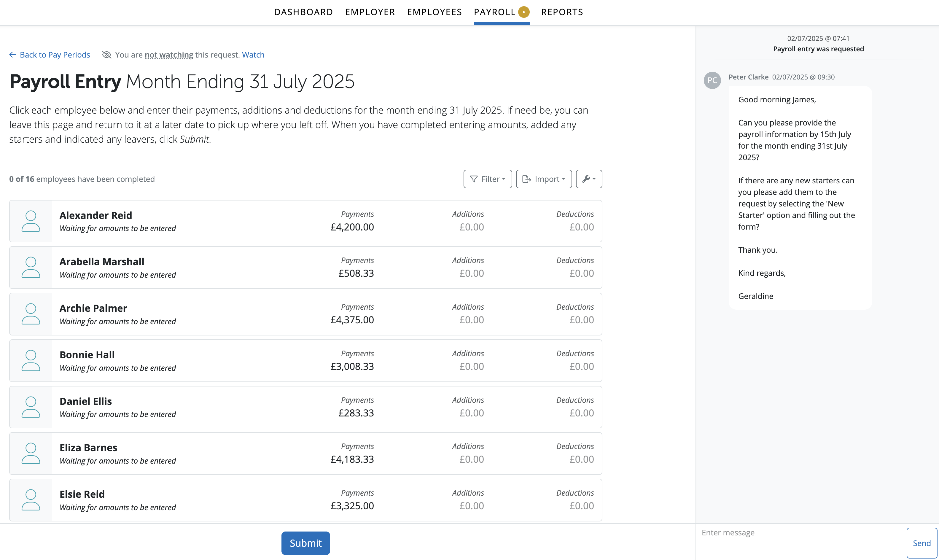
Task: Click the £4,200.00 payments amount
Action: (352, 227)
